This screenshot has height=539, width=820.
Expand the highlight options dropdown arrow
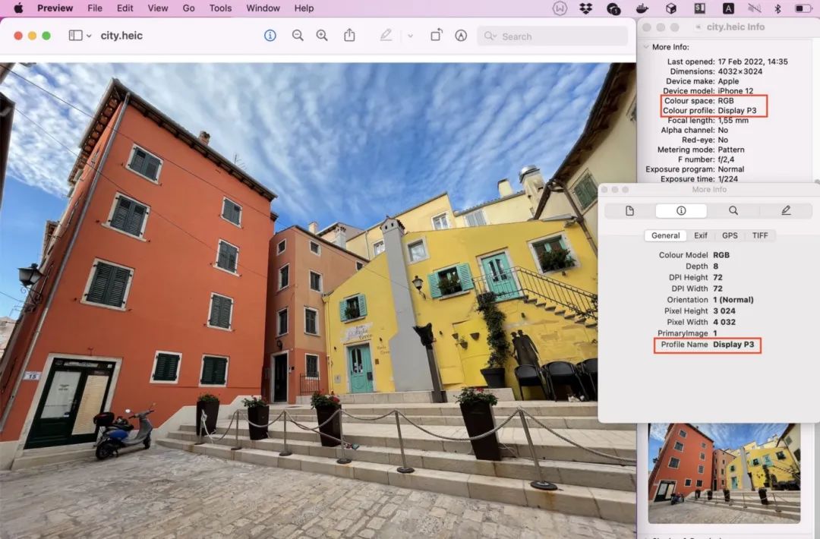[x=411, y=36]
